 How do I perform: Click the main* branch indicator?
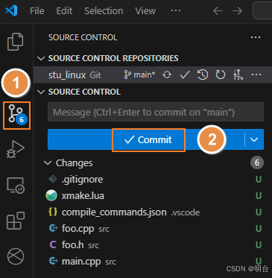[x=139, y=75]
